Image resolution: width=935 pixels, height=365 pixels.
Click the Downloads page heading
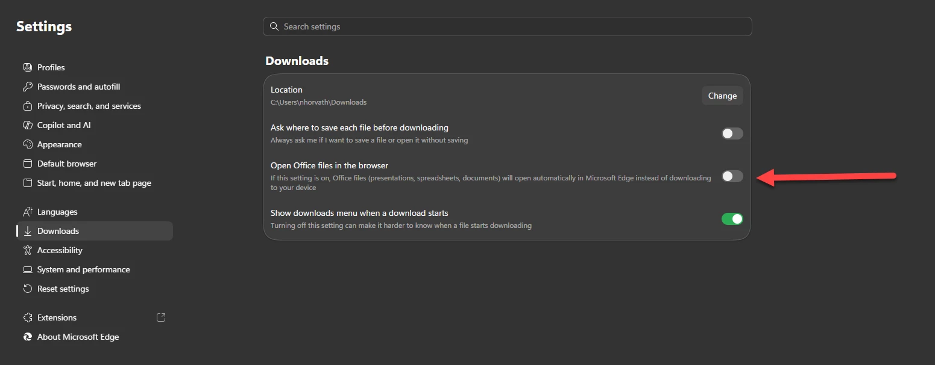tap(297, 61)
